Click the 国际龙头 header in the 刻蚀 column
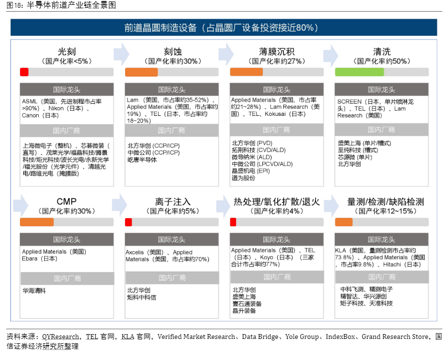This screenshot has height=353, width=447. click(x=172, y=90)
